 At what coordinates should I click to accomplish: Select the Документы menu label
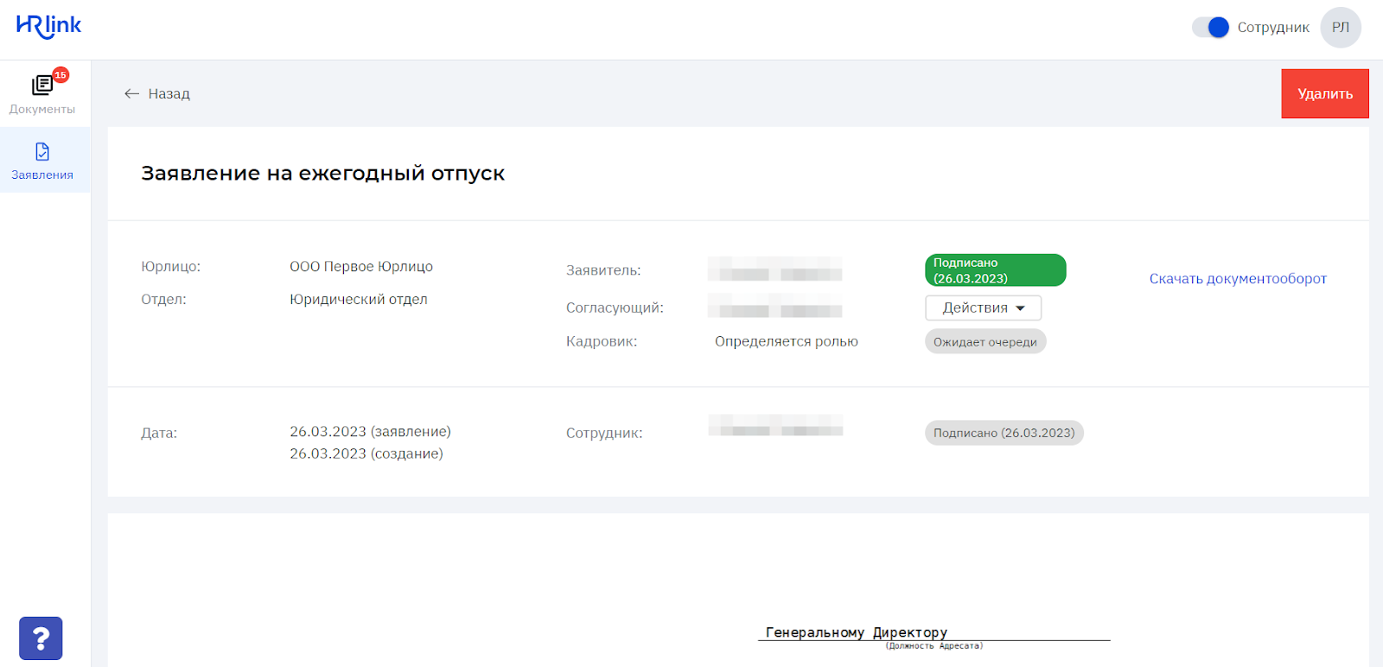42,109
